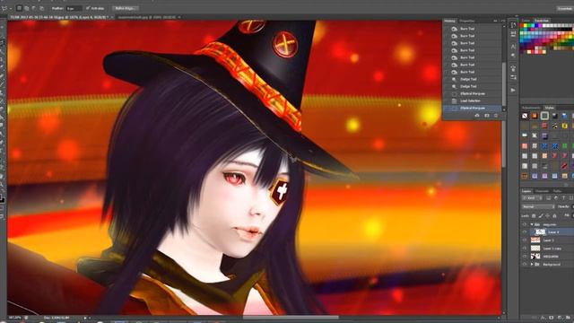
Task: Select the MEGUMIN layer thumbnail
Action: 535,257
